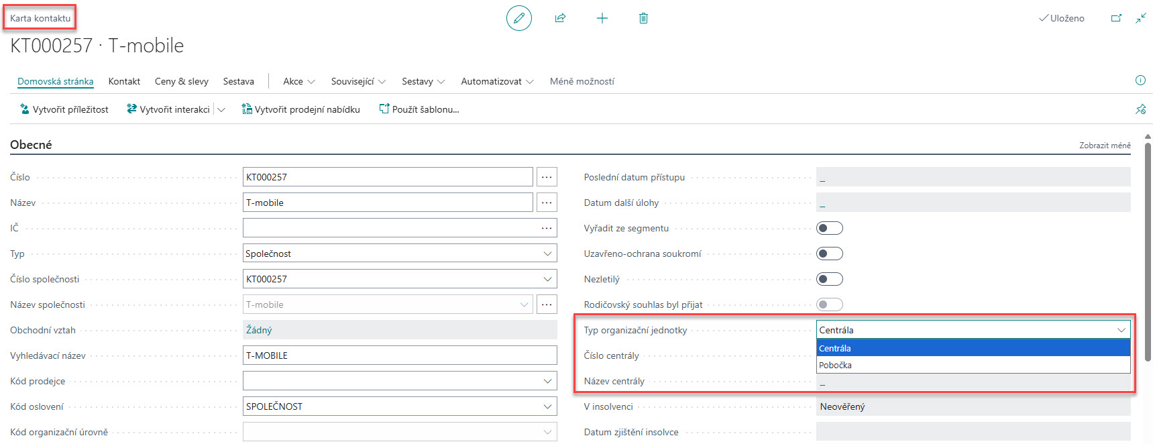Expand the Akce menu

point(299,81)
